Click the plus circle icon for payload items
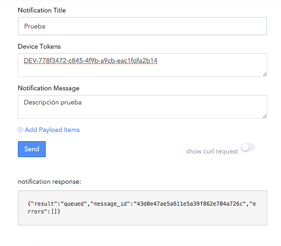This screenshot has width=281, height=246. click(x=20, y=129)
